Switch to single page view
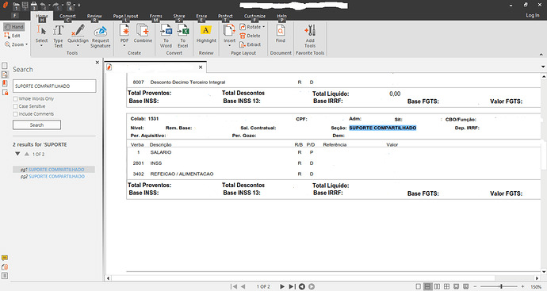547x291 pixels. click(419, 286)
